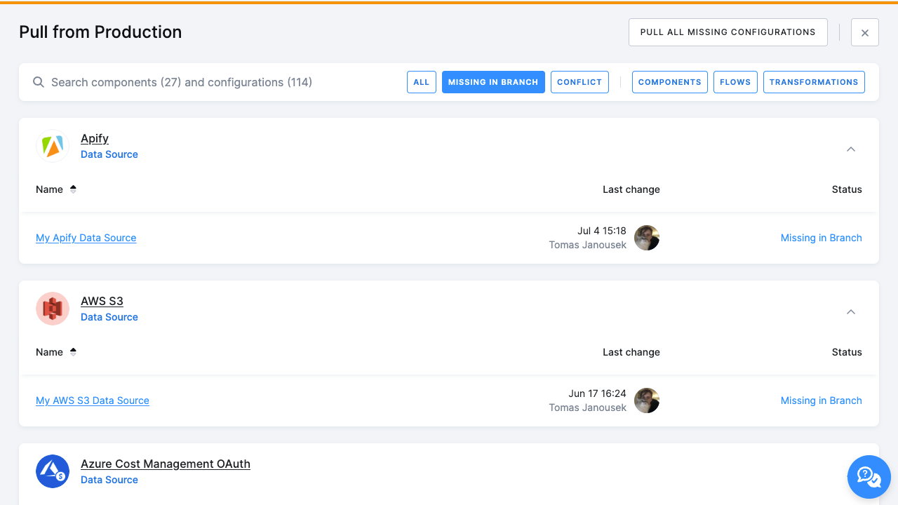Open the Apify component link

tap(95, 139)
